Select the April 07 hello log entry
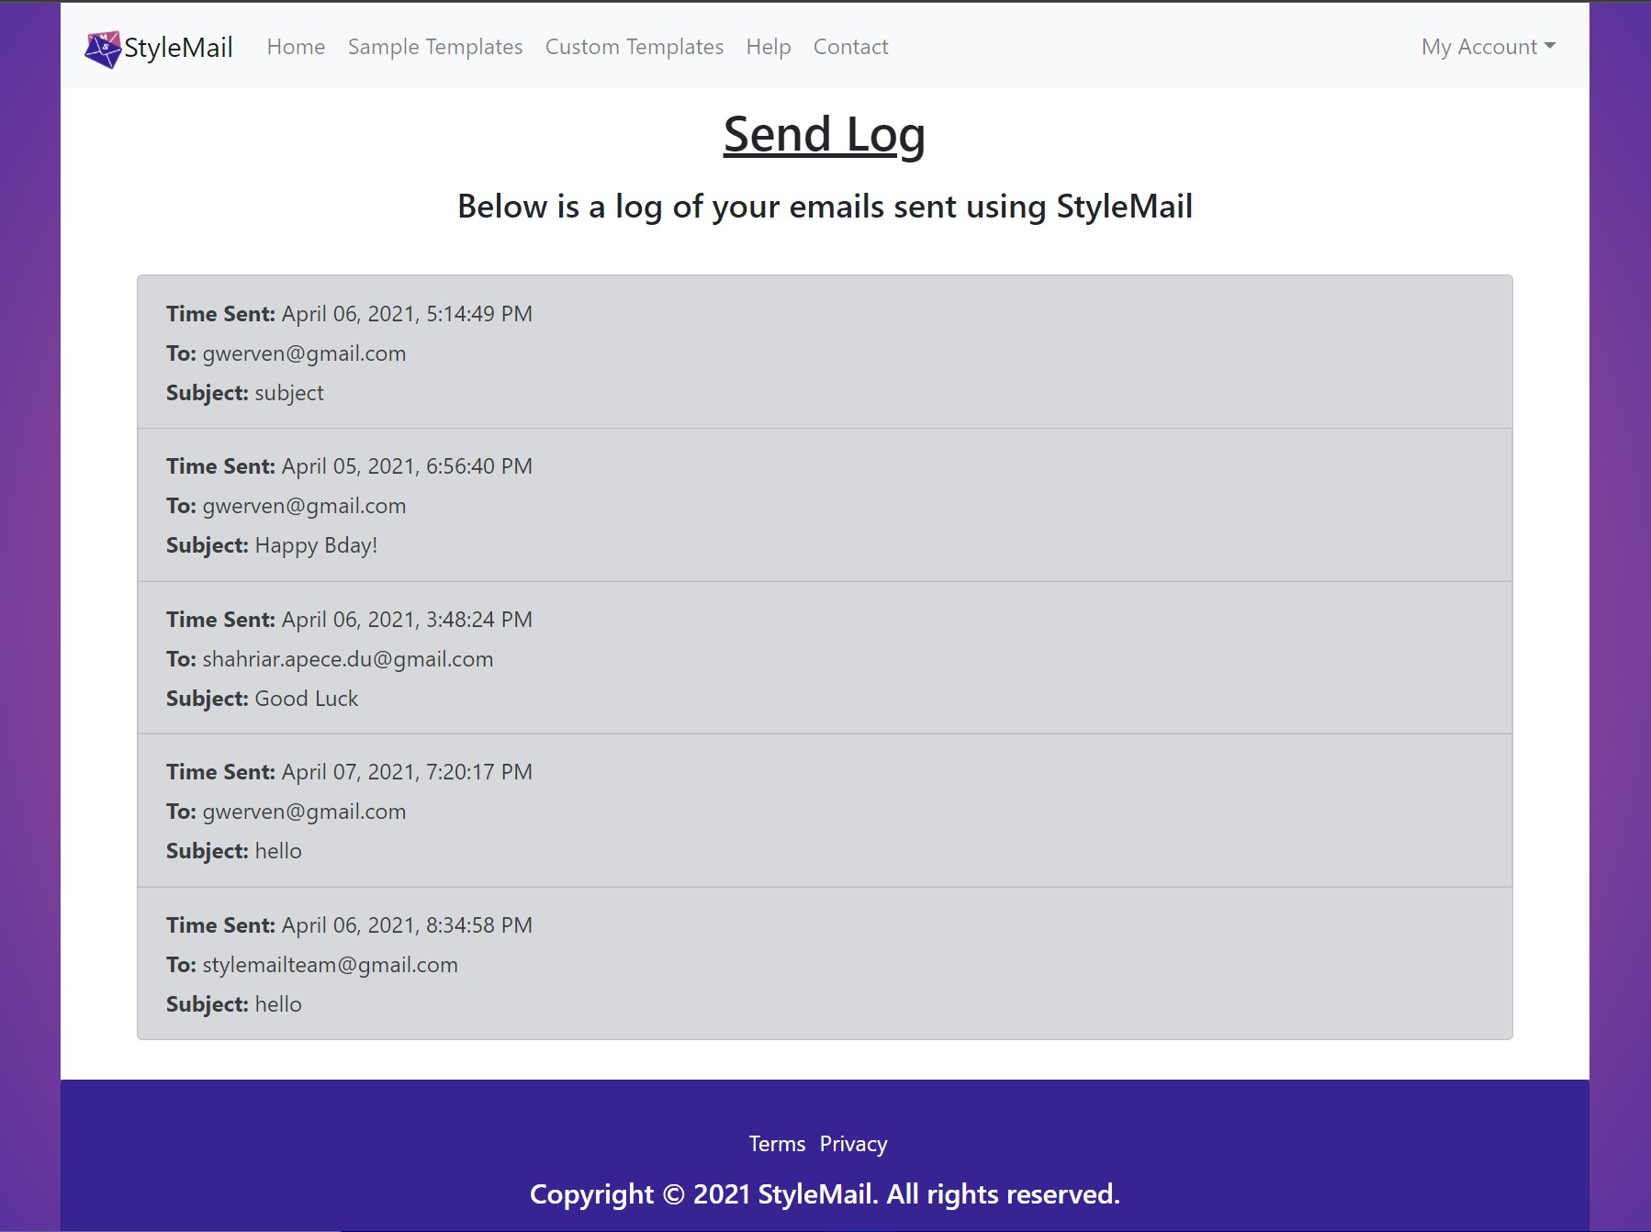This screenshot has width=1651, height=1232. point(825,811)
